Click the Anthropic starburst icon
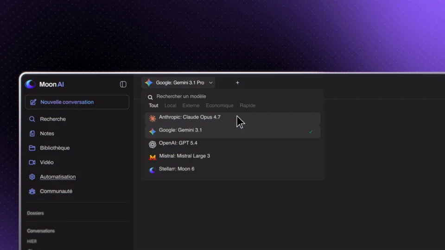445x250 pixels. pyautogui.click(x=153, y=119)
